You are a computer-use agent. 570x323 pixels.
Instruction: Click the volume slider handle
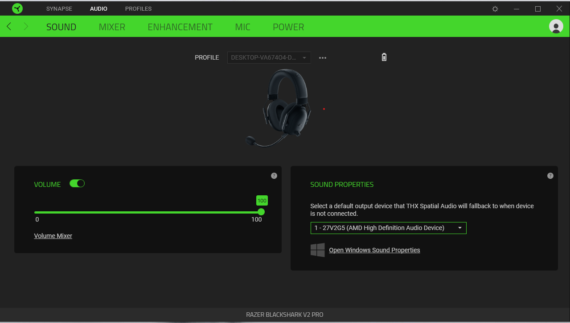coord(261,212)
